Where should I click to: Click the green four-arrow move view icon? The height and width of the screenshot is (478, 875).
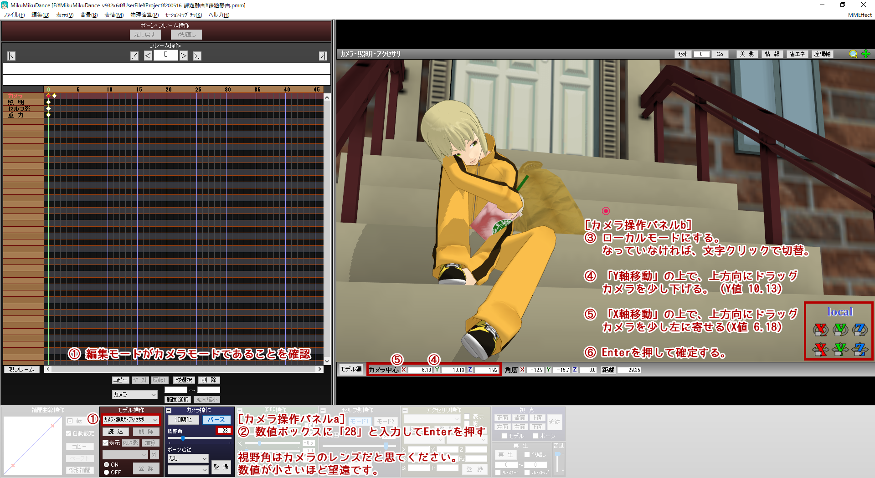pyautogui.click(x=866, y=54)
